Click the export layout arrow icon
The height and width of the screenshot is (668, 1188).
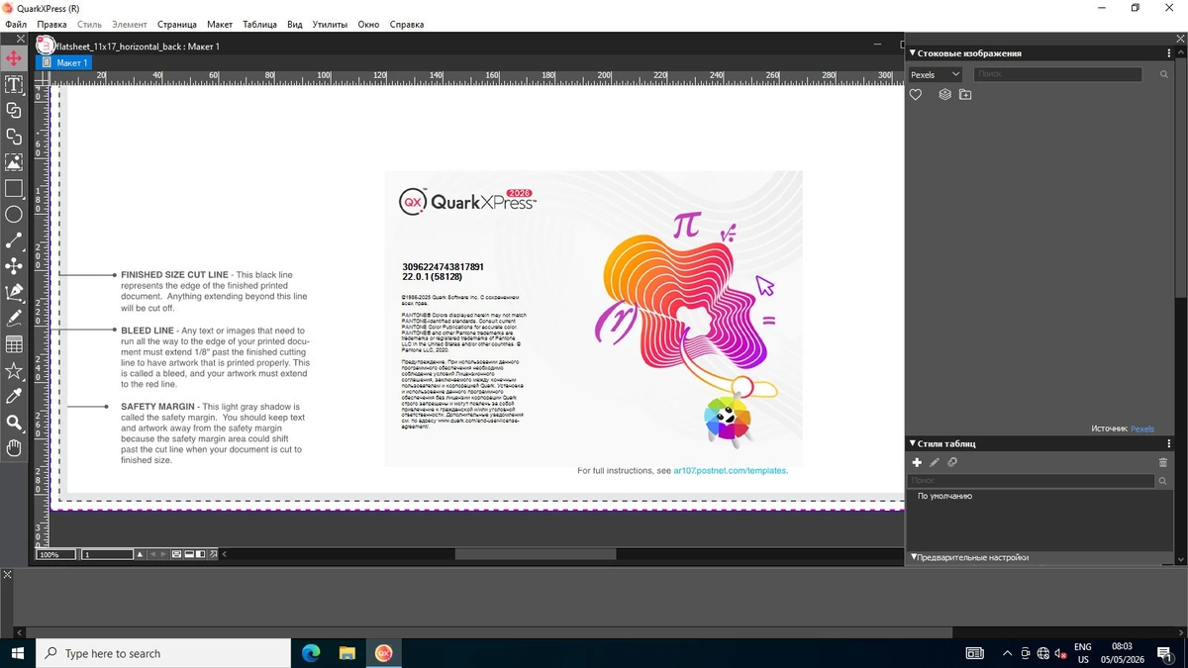click(x=213, y=554)
